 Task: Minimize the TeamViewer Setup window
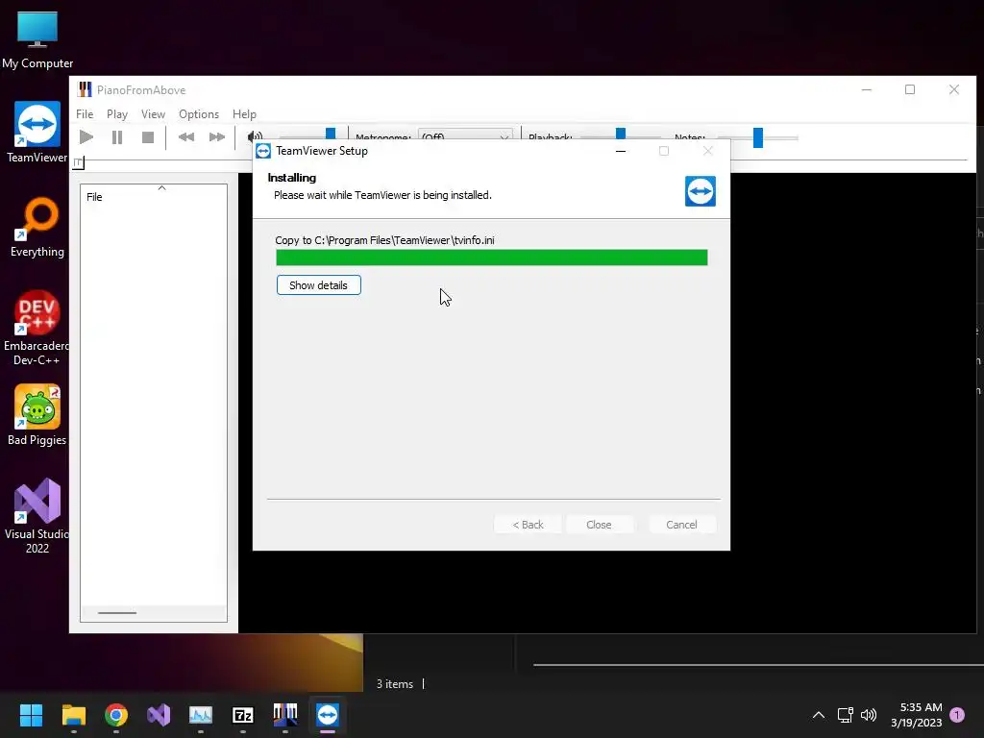coord(621,151)
